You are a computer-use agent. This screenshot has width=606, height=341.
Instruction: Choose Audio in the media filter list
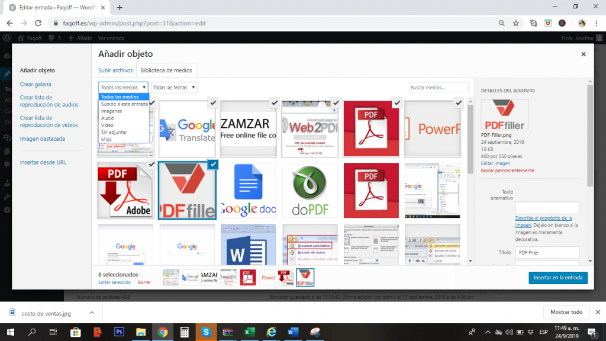point(124,118)
